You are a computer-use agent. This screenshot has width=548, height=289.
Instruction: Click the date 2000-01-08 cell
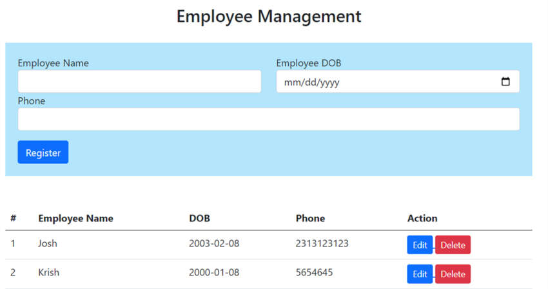(214, 272)
